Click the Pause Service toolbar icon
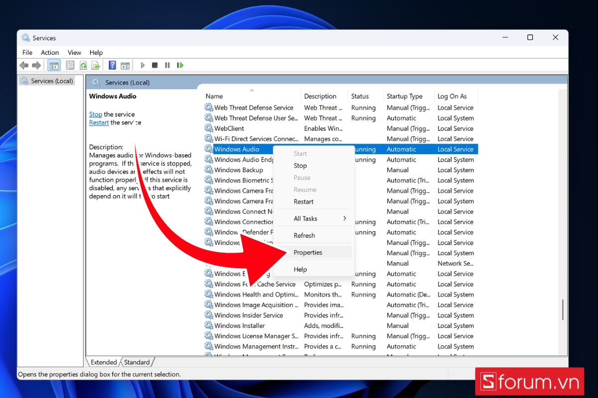This screenshot has height=398, width=598. 167,65
